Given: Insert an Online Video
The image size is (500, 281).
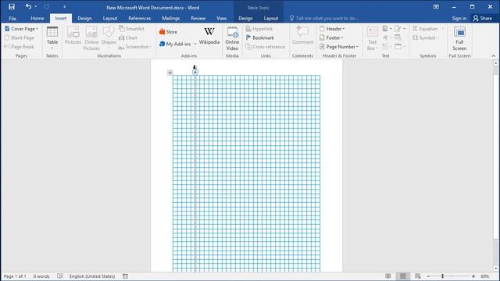Looking at the screenshot, I should coord(232,38).
